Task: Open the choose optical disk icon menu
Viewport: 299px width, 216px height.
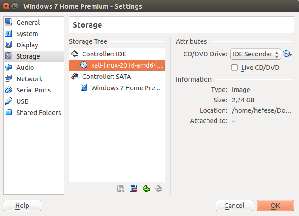Action: coord(287,54)
